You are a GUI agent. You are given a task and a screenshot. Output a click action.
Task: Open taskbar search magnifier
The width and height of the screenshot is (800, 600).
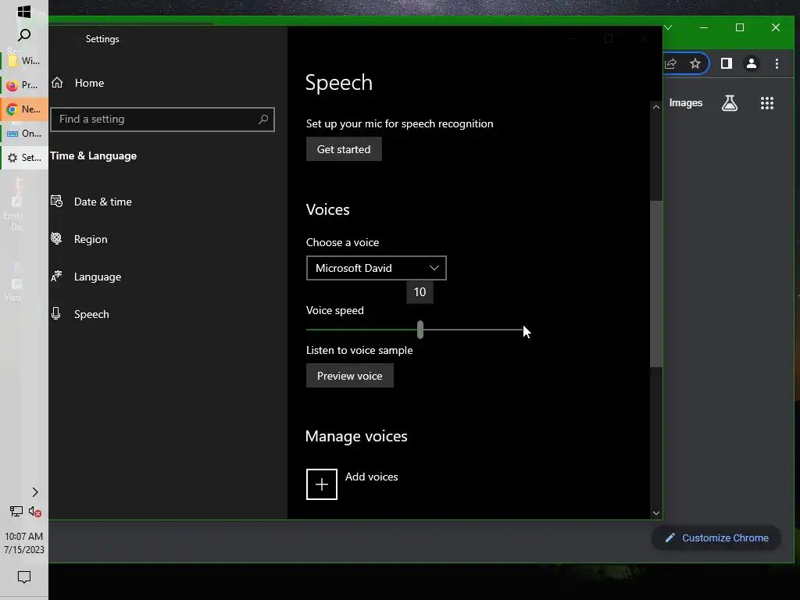pyautogui.click(x=24, y=35)
